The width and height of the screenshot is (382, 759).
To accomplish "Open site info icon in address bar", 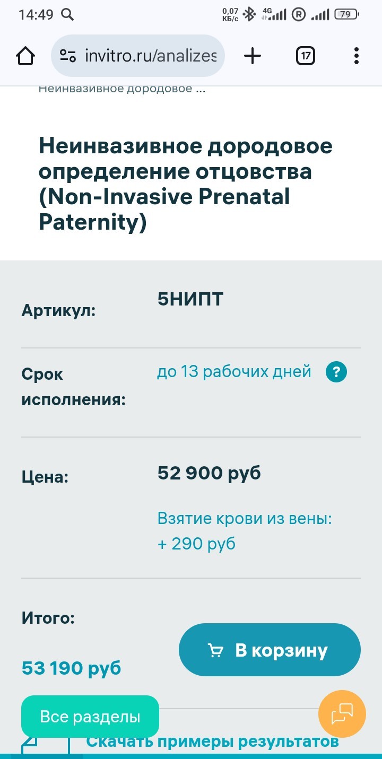I will click(68, 56).
